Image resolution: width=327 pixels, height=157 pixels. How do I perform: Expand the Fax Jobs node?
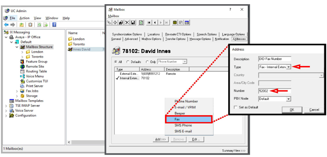[17, 91]
